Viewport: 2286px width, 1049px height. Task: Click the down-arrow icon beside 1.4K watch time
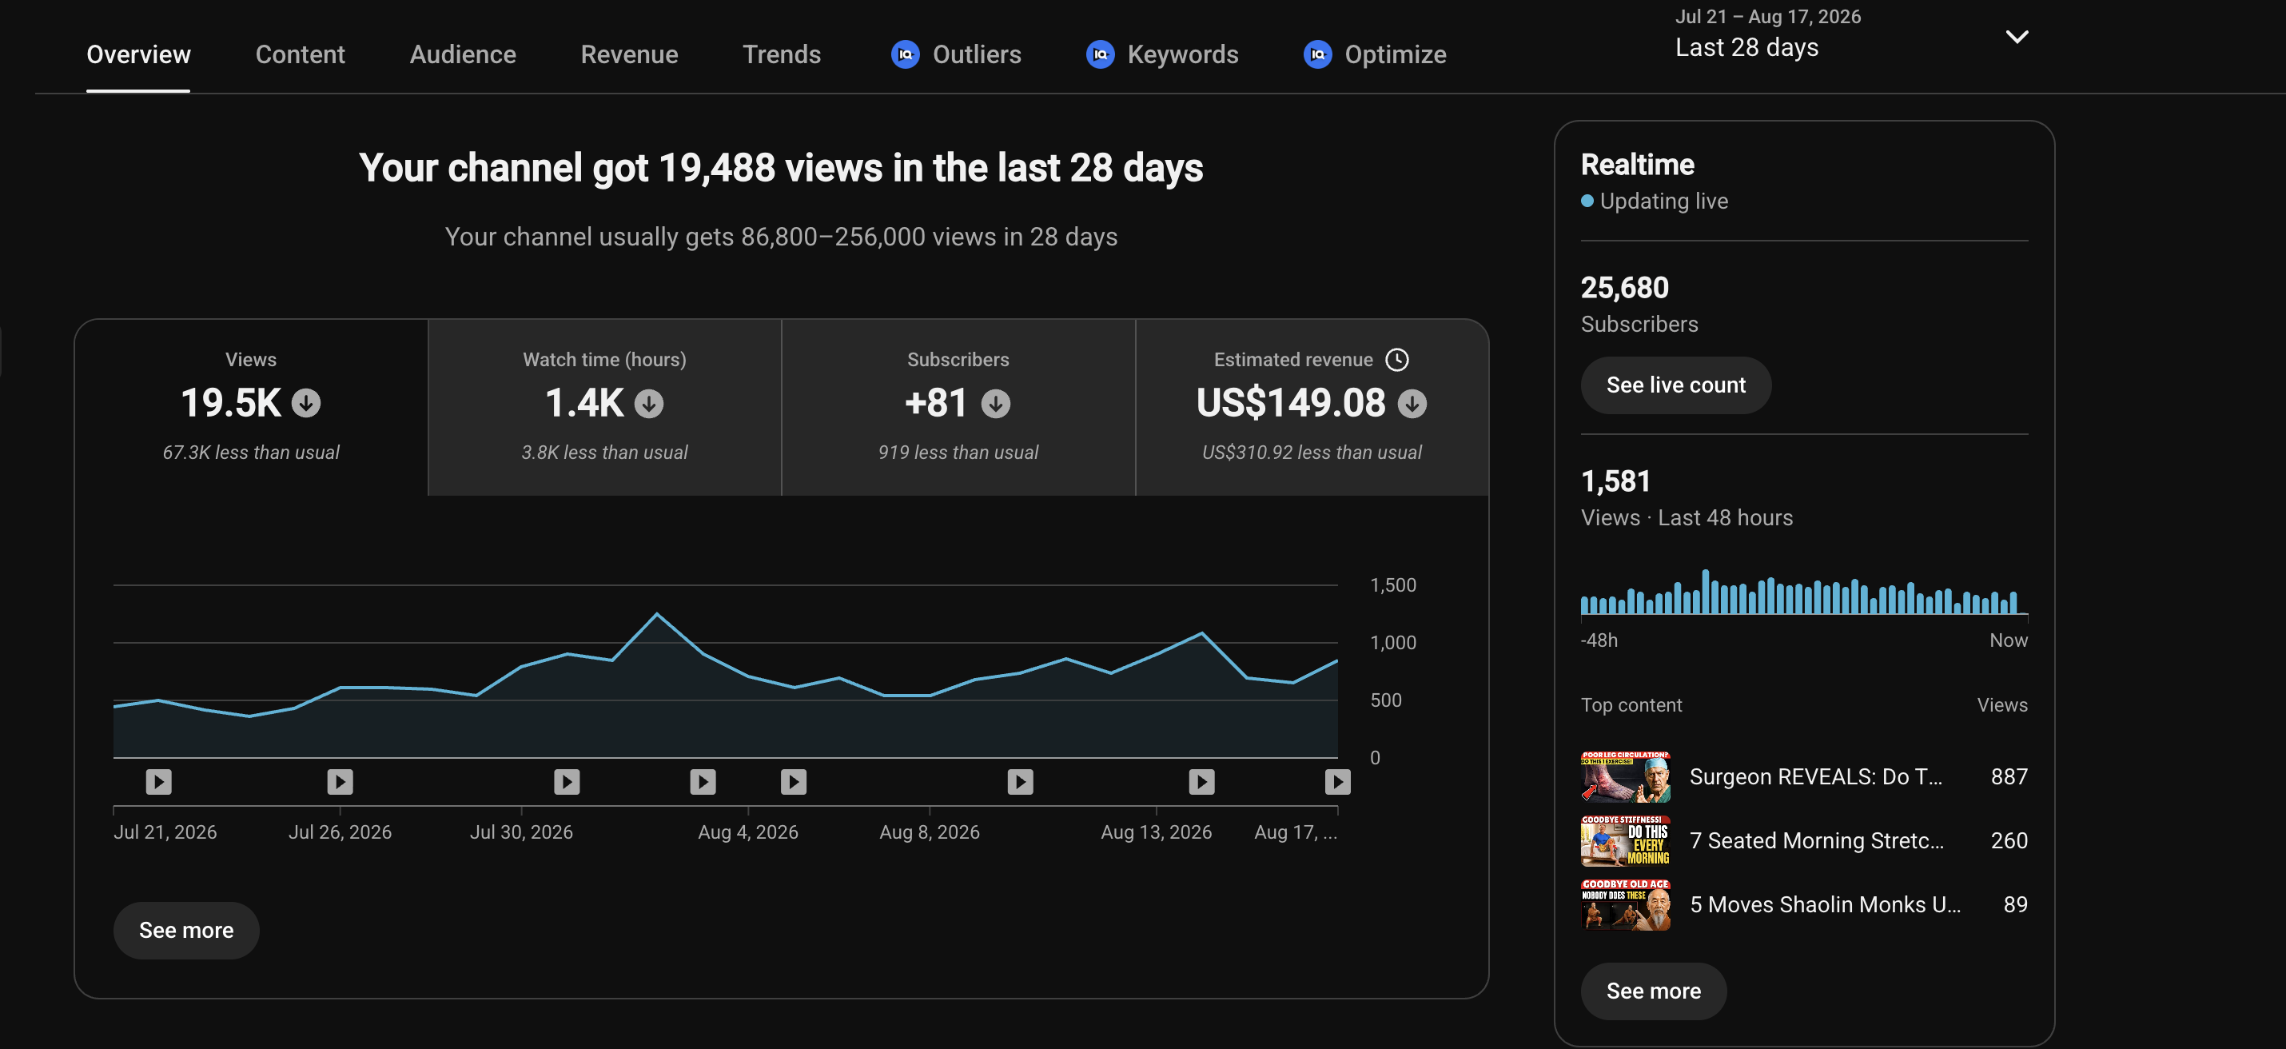click(x=649, y=404)
